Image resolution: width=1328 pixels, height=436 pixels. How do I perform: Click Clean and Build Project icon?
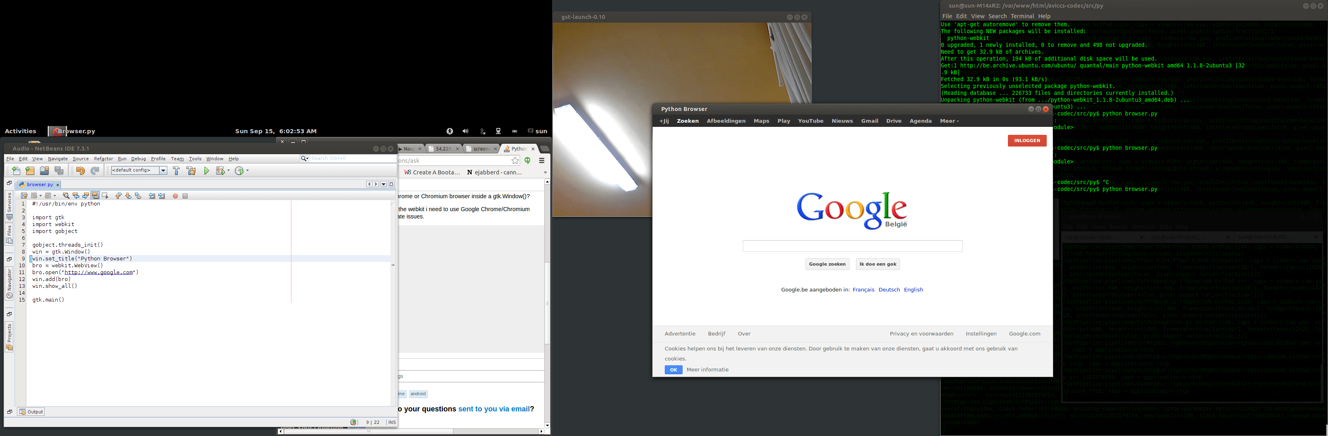coord(191,171)
